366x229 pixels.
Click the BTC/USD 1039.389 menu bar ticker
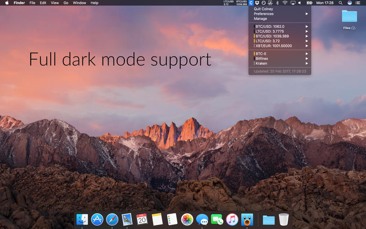[x=242, y=3]
